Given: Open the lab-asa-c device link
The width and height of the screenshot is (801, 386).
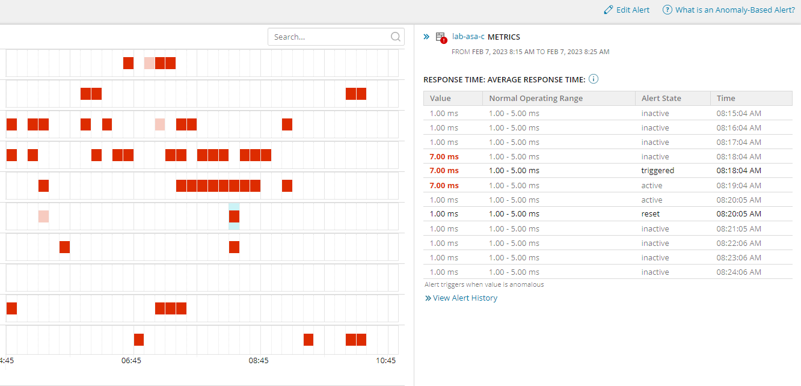Looking at the screenshot, I should 468,37.
